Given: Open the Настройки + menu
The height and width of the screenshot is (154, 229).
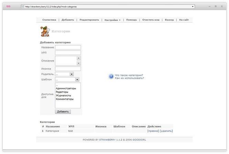Looking at the screenshot, I should point(112,20).
